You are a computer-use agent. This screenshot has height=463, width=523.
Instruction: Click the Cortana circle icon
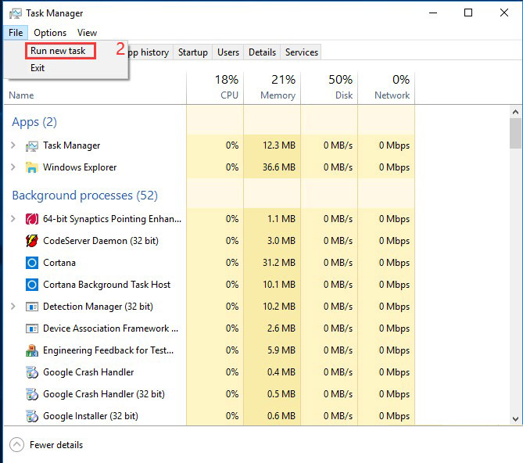pos(32,263)
